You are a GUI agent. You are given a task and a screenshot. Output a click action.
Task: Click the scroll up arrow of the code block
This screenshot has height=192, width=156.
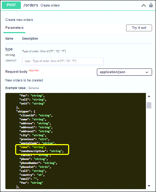click(149, 96)
